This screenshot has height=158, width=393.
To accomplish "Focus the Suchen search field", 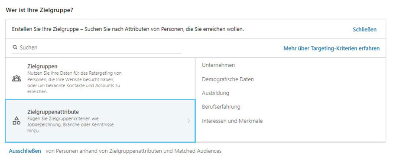I will (97, 47).
